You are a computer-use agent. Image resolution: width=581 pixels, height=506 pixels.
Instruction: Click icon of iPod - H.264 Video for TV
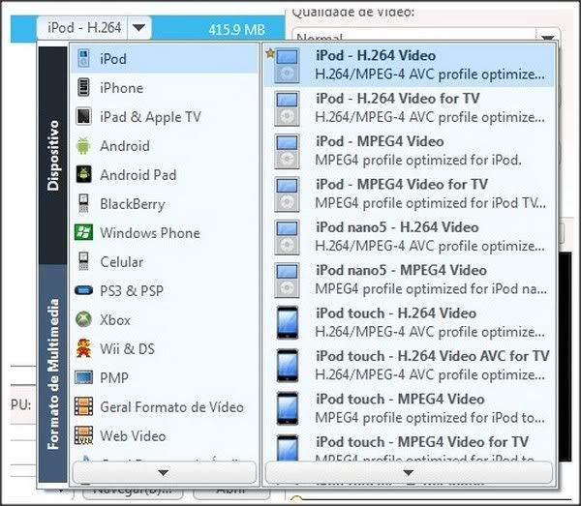click(287, 108)
